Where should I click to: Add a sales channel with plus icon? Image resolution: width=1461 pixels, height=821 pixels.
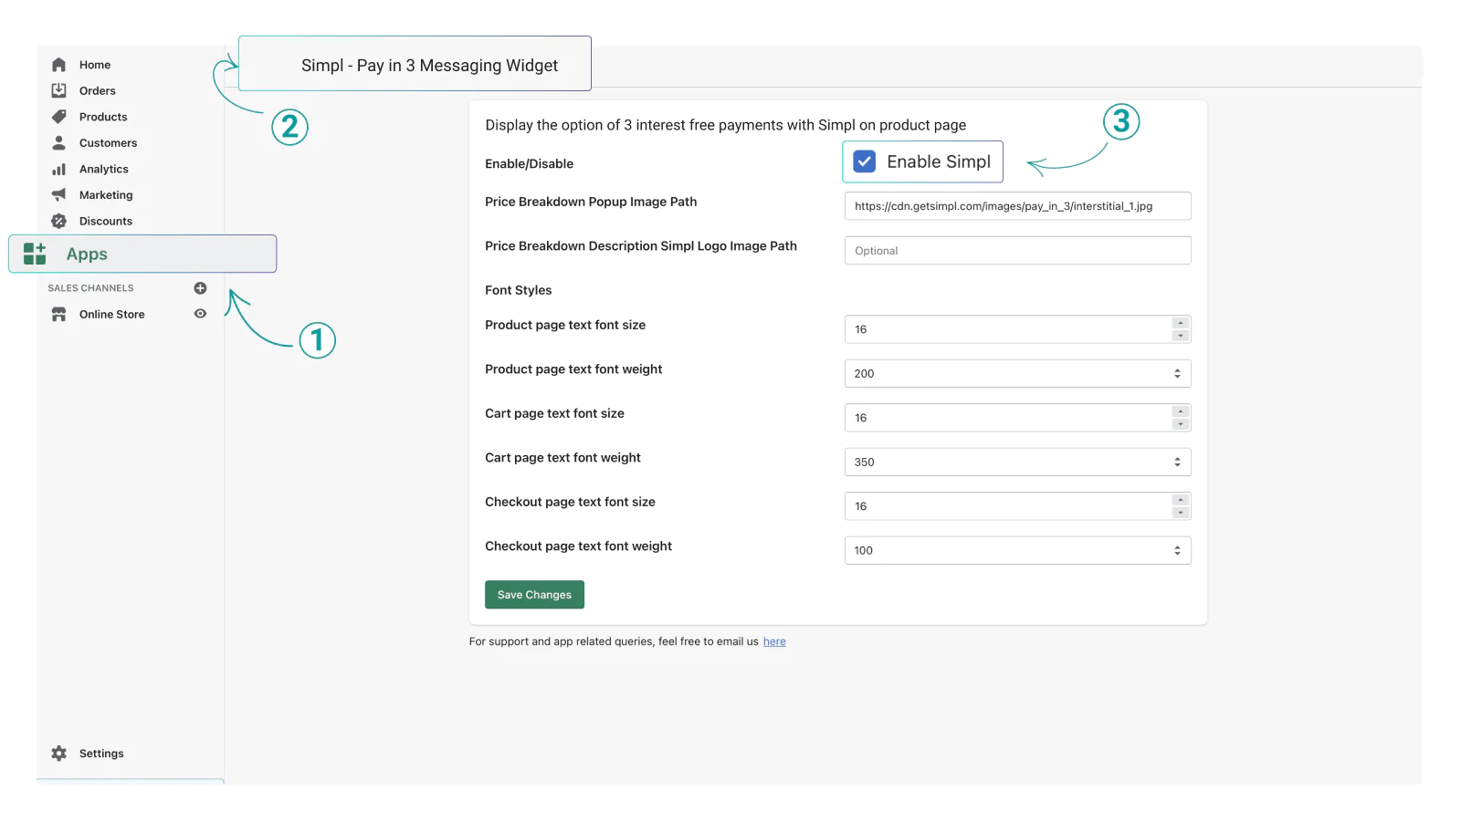point(200,288)
